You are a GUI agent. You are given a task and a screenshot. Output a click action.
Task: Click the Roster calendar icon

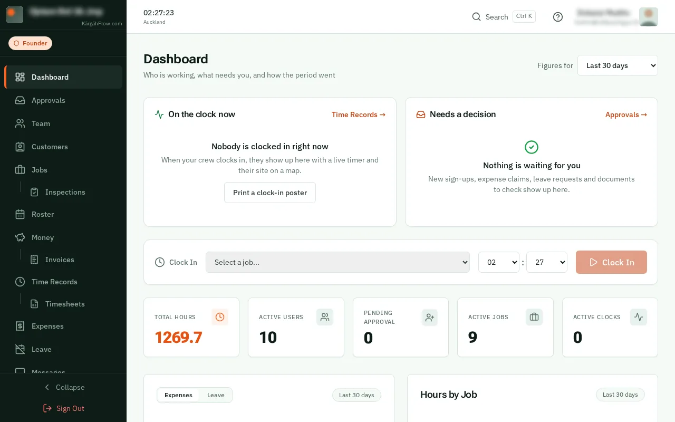pyautogui.click(x=20, y=214)
